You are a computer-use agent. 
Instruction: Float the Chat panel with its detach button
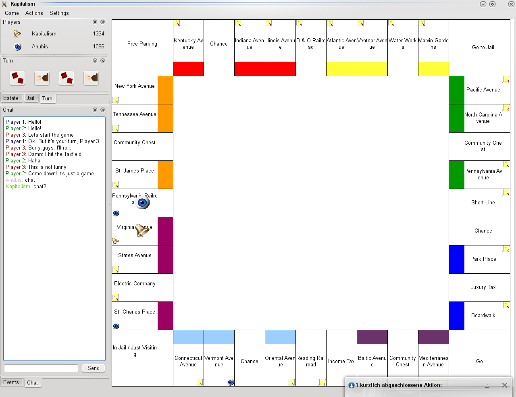[x=95, y=110]
